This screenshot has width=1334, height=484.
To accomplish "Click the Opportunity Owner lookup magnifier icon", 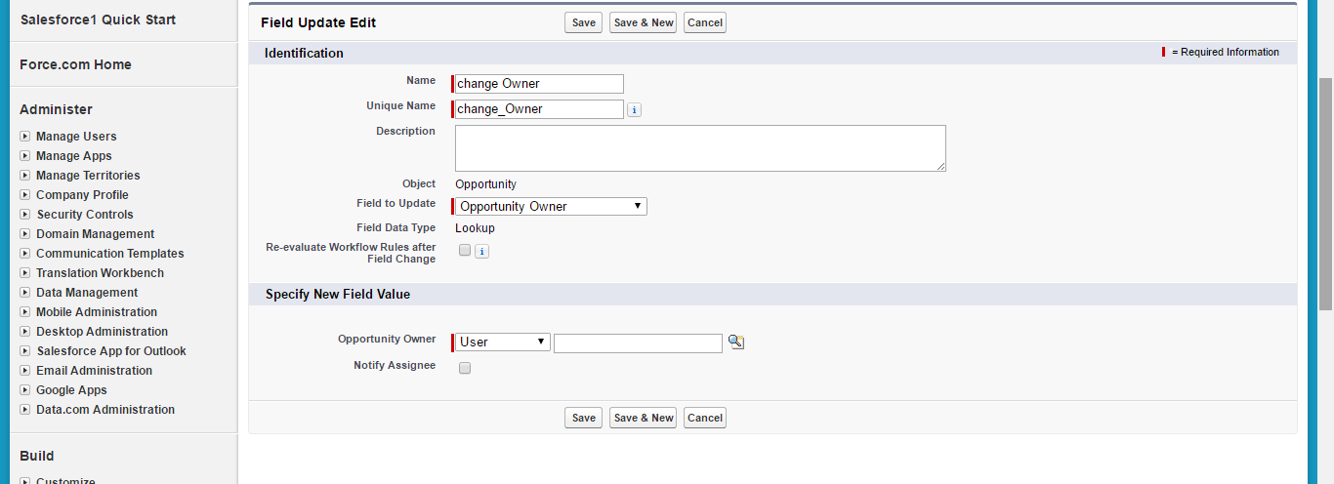I will (x=736, y=342).
